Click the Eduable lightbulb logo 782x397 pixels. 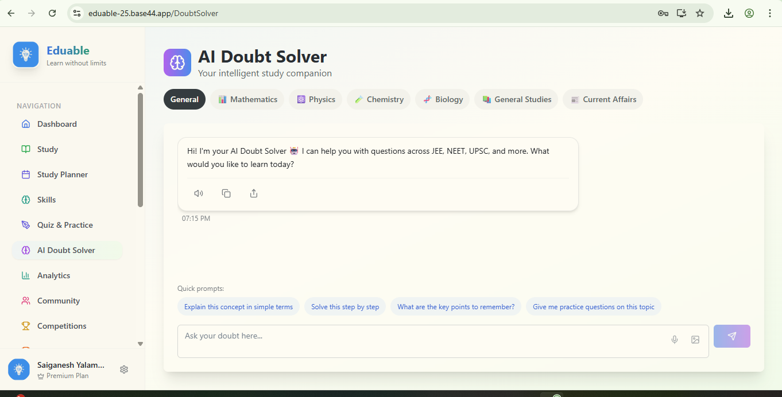[x=26, y=55]
